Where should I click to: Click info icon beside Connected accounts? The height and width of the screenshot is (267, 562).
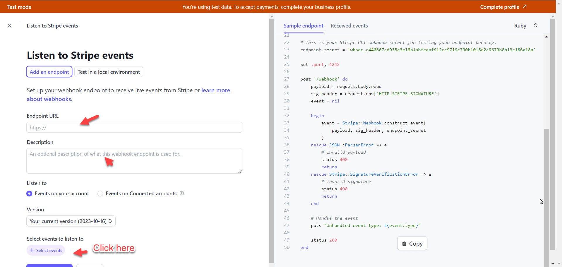click(x=181, y=193)
